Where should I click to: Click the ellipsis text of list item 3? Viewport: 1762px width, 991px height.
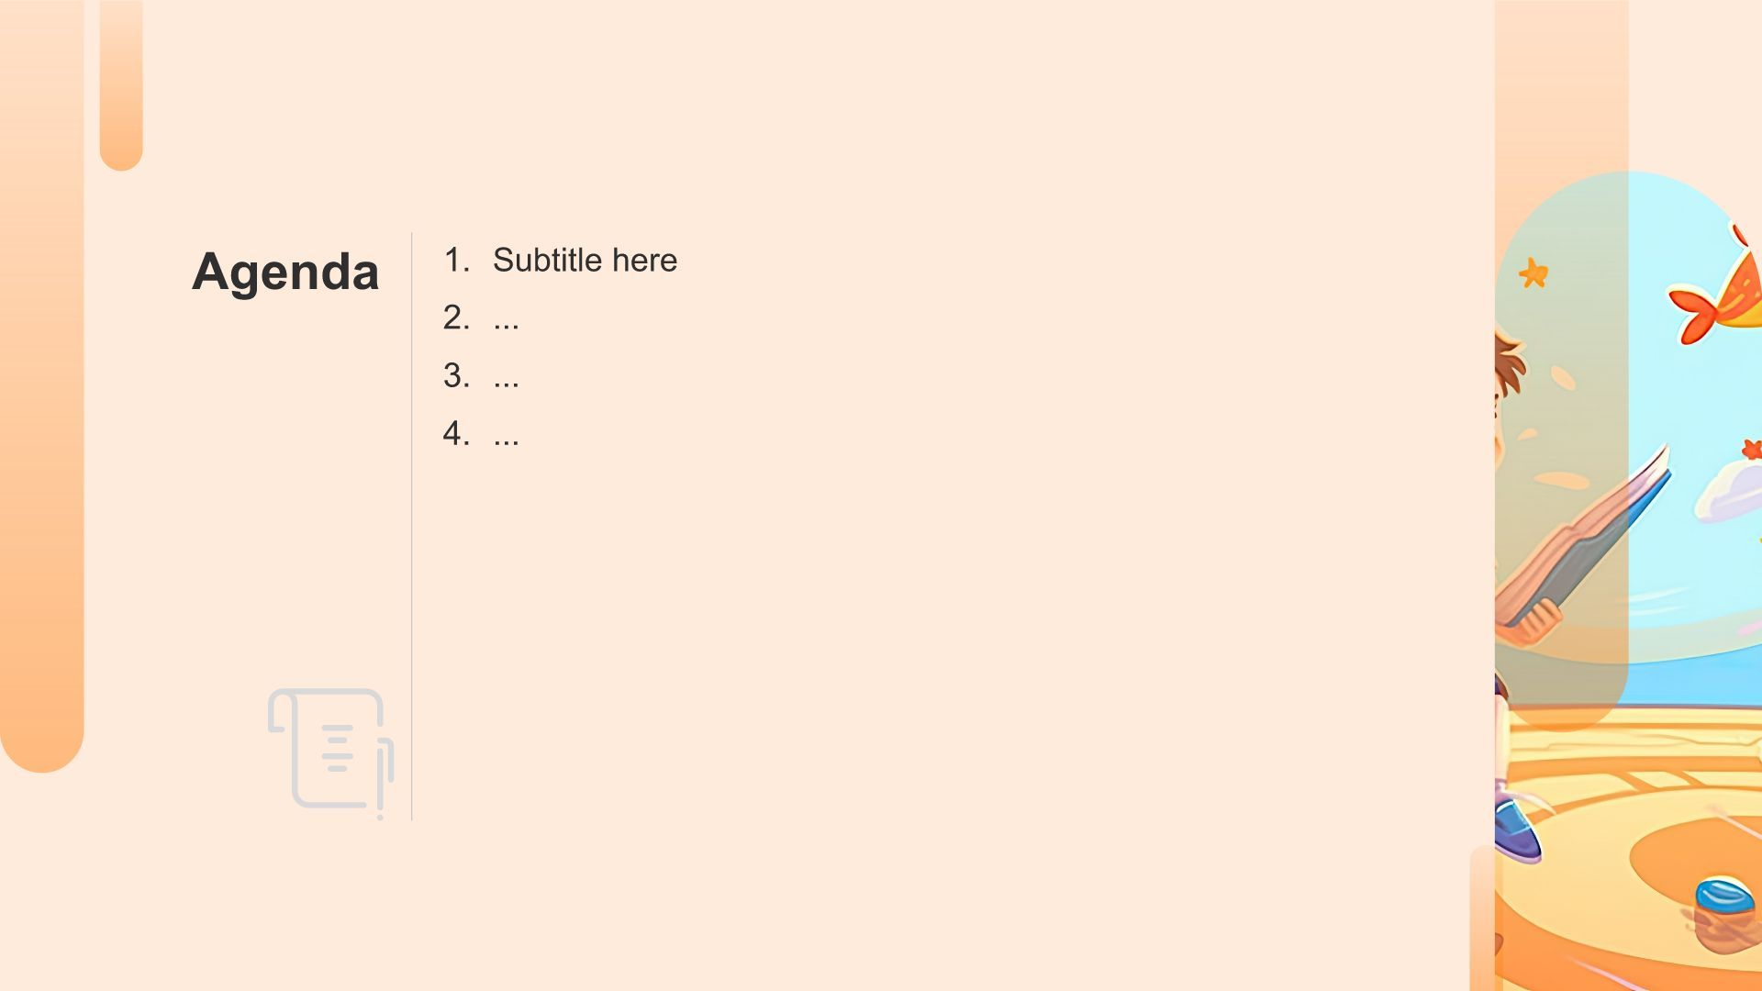click(x=506, y=377)
